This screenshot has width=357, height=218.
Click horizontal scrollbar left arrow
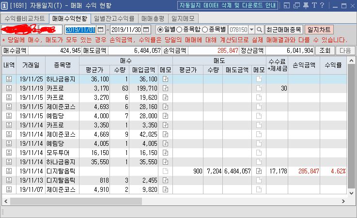[6, 202]
